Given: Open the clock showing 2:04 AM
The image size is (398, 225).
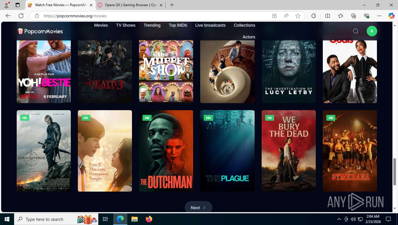Looking at the screenshot, I should click(x=373, y=219).
